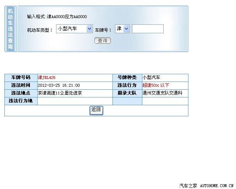Select 通州交通支队交通科 cell
Image resolution: width=236 pixels, height=189 pixels.
click(165, 93)
